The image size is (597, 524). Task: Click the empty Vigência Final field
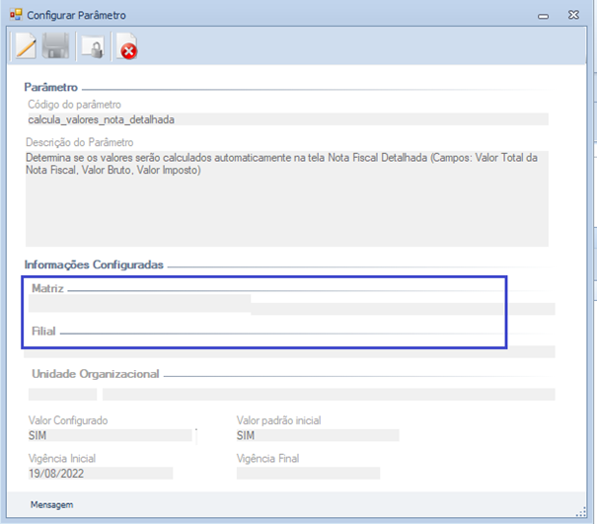pyautogui.click(x=308, y=473)
